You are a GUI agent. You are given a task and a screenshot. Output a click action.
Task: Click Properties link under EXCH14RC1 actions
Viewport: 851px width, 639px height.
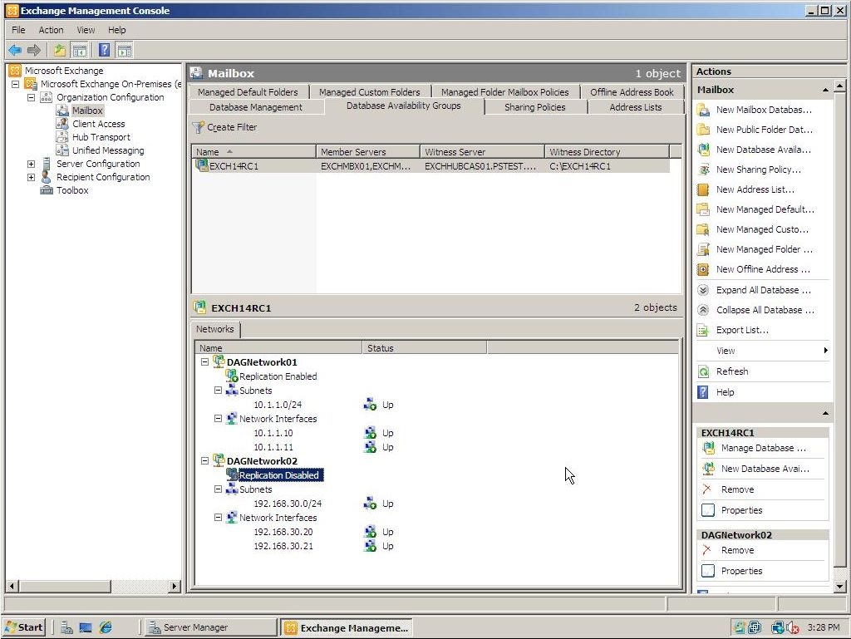(741, 510)
